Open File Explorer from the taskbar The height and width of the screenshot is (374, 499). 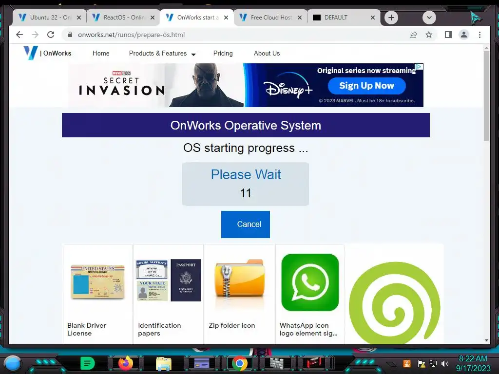pos(164,364)
